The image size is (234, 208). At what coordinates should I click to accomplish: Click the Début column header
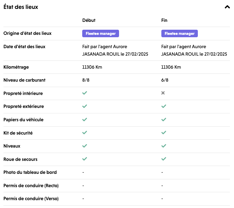point(89,20)
